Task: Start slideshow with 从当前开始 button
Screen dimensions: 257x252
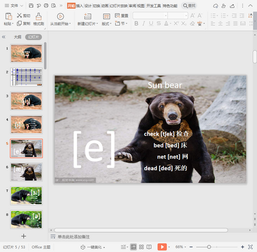Action: tap(60, 19)
